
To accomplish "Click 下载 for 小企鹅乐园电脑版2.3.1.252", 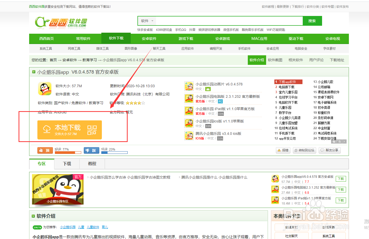I will 341,190.
